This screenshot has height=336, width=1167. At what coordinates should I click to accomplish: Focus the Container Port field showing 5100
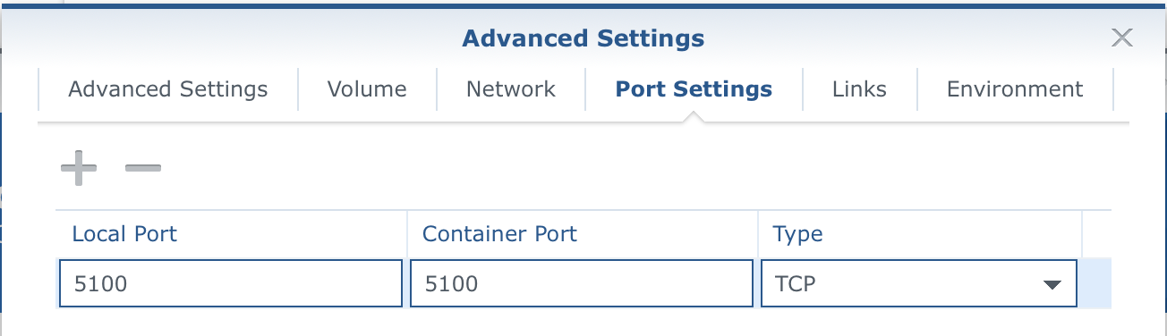pos(582,284)
